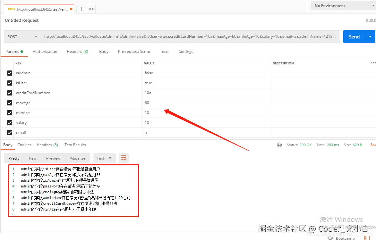376x240 pixels.
Task: Click response line 'password存在错误:密码不能为空'
Action: tap(60, 186)
